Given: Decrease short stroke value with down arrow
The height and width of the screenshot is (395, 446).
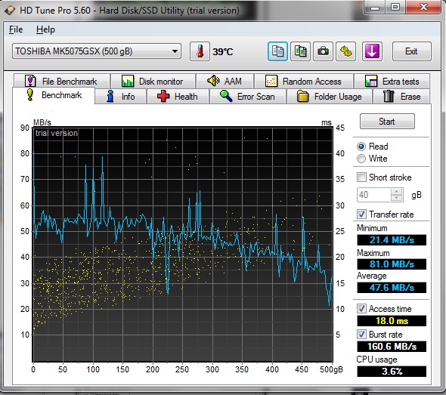Looking at the screenshot, I should (397, 198).
